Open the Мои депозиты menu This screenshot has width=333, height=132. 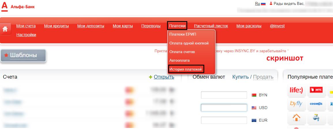[91, 26]
